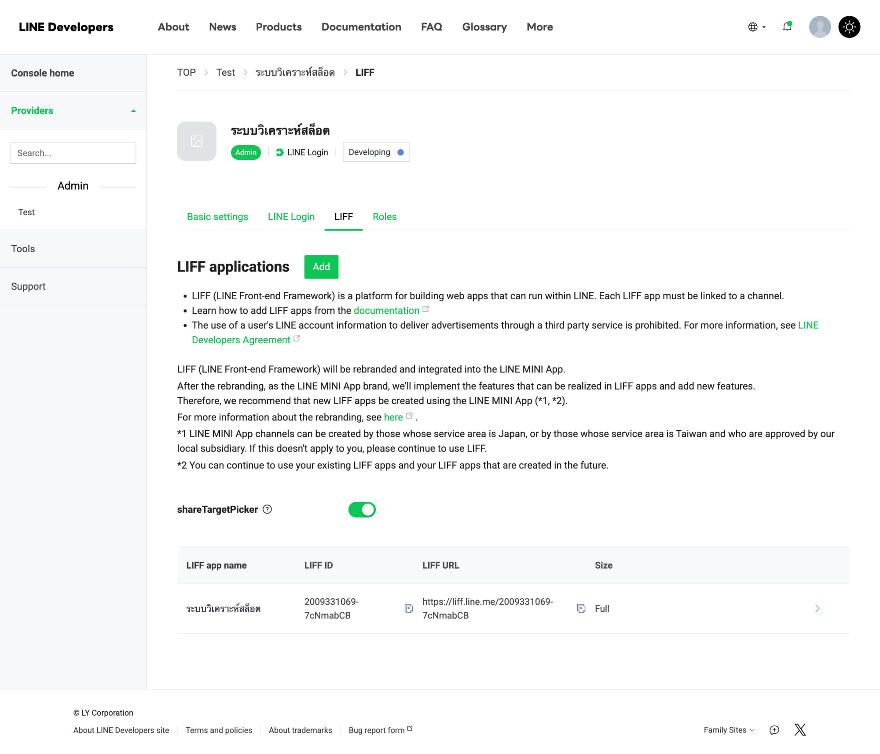Open the X (Twitter) footer icon

pyautogui.click(x=800, y=730)
